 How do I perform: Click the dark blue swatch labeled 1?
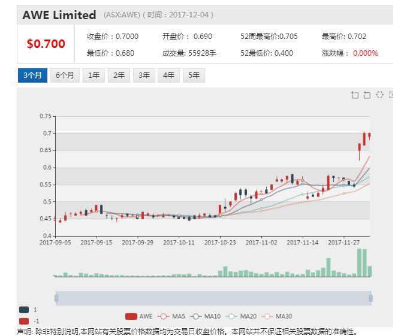pos(24,310)
